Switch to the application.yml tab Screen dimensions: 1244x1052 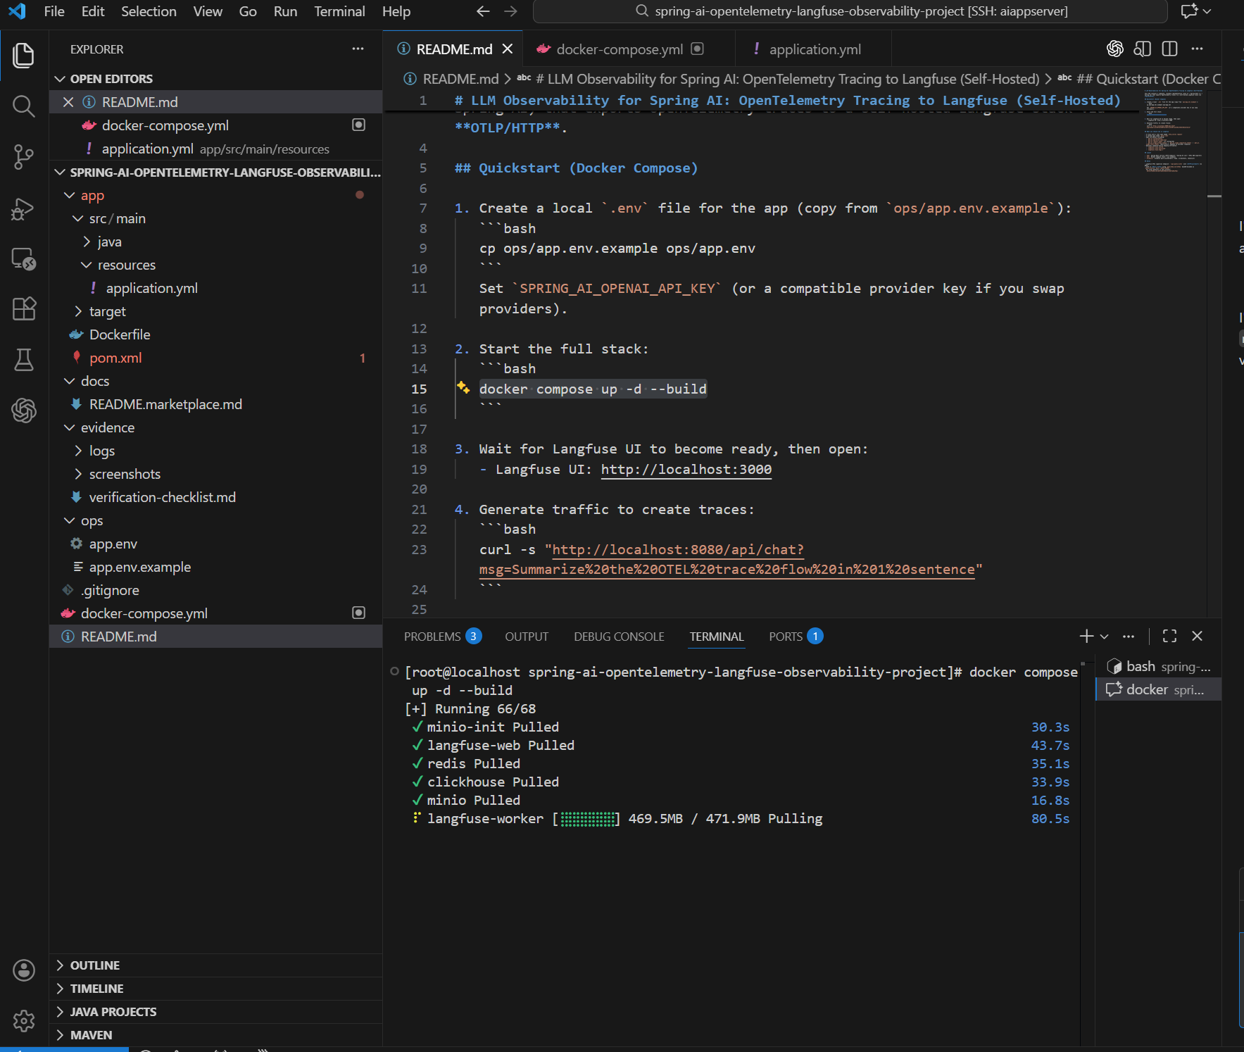pyautogui.click(x=814, y=49)
